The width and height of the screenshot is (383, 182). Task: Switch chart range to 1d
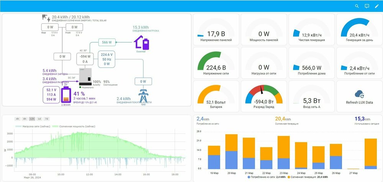39,119
